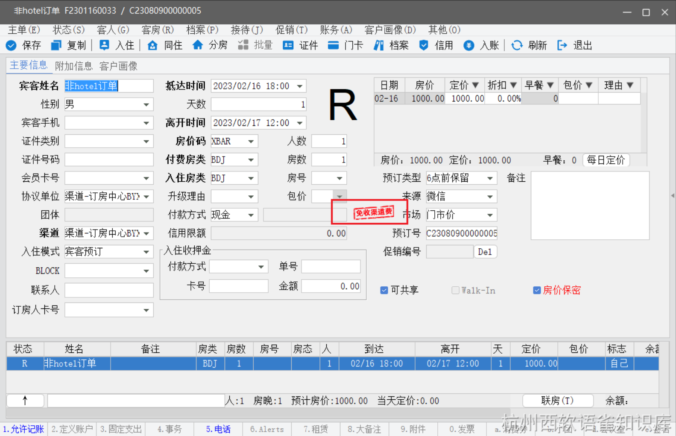Select the 2.定义账户 bottom tab
The image size is (676, 436).
[x=72, y=429]
